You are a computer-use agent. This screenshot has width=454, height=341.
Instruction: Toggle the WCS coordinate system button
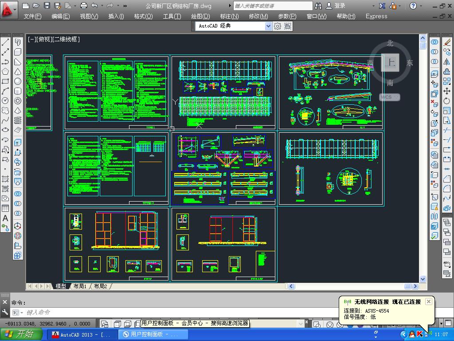[389, 97]
